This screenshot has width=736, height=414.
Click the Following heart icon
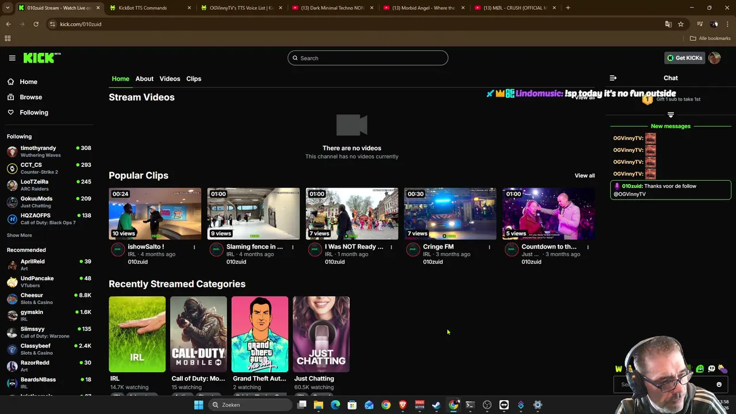point(11,112)
